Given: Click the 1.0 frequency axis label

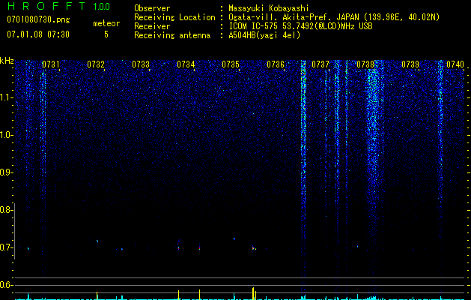Looking at the screenshot, I should [6, 135].
